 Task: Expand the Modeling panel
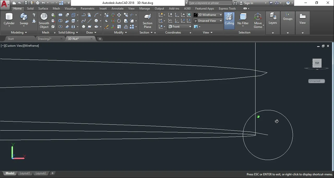coord(19,32)
